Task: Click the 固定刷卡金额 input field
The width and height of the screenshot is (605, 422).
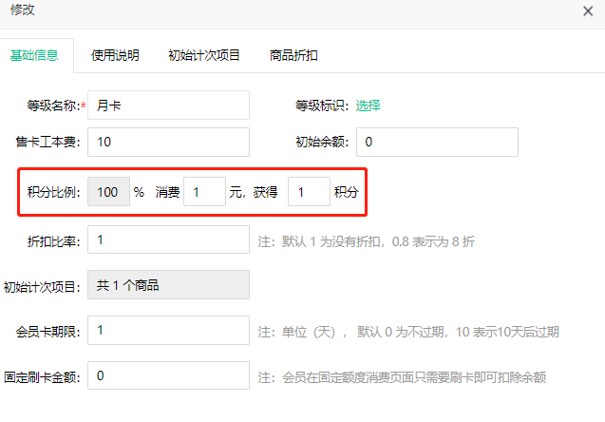Action: (x=168, y=376)
